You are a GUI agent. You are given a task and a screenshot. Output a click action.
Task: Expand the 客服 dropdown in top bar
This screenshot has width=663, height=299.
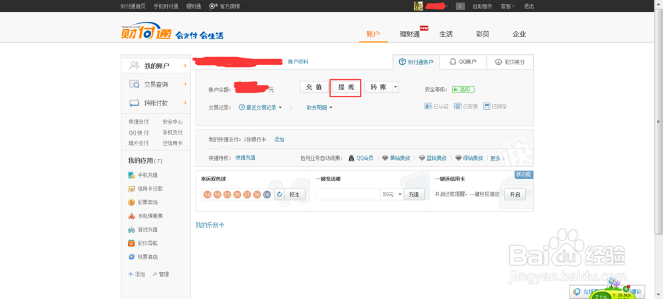514,7
